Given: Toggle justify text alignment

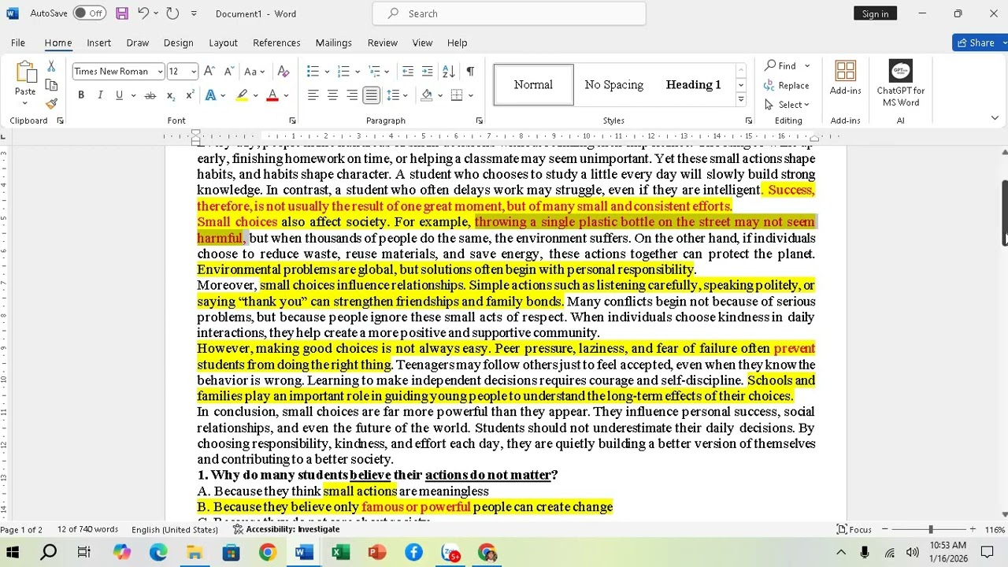Looking at the screenshot, I should click(x=371, y=95).
